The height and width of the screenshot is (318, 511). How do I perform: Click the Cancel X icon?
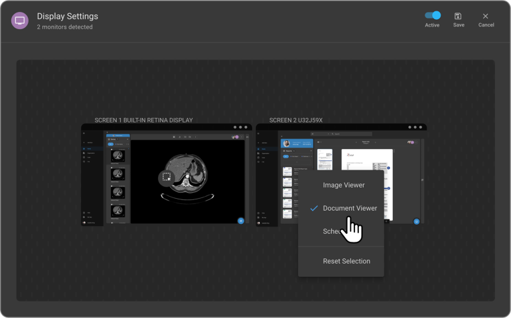486,16
